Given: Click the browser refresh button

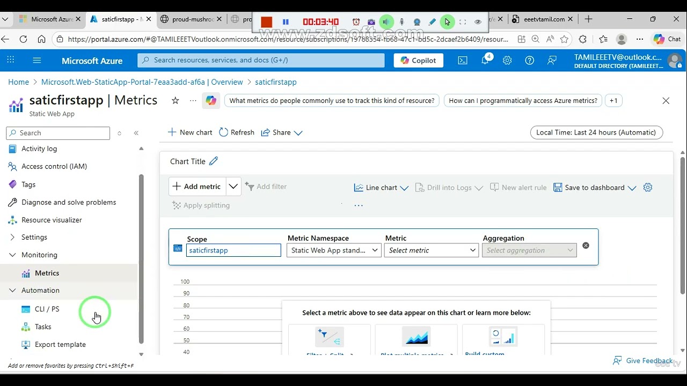Looking at the screenshot, I should click(23, 39).
